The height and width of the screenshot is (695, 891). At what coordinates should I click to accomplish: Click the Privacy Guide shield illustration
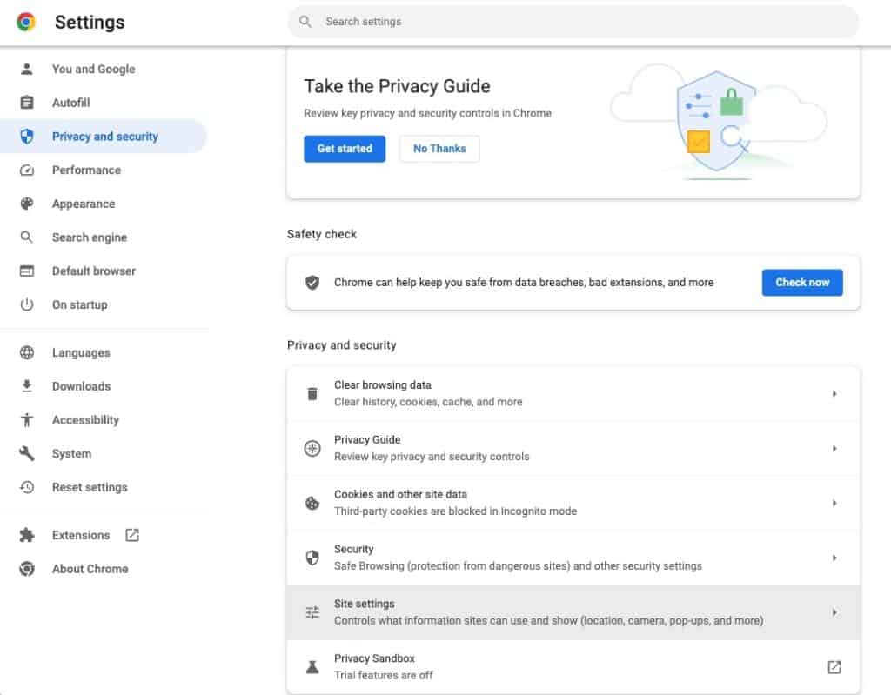717,121
